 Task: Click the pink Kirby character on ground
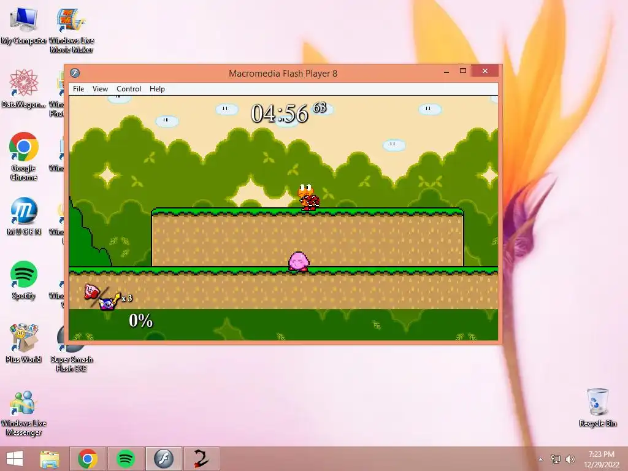[x=299, y=261]
